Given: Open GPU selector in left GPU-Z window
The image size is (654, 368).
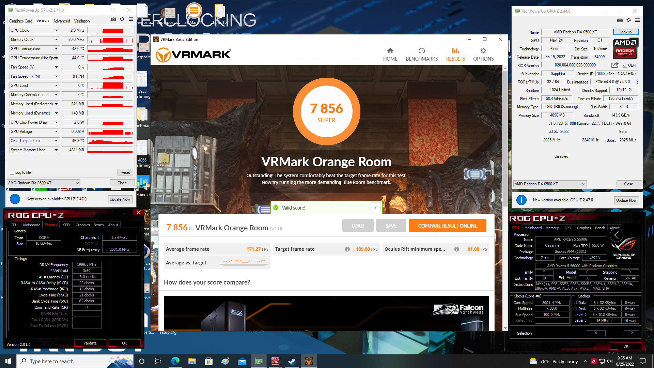Looking at the screenshot, I should tap(44, 183).
